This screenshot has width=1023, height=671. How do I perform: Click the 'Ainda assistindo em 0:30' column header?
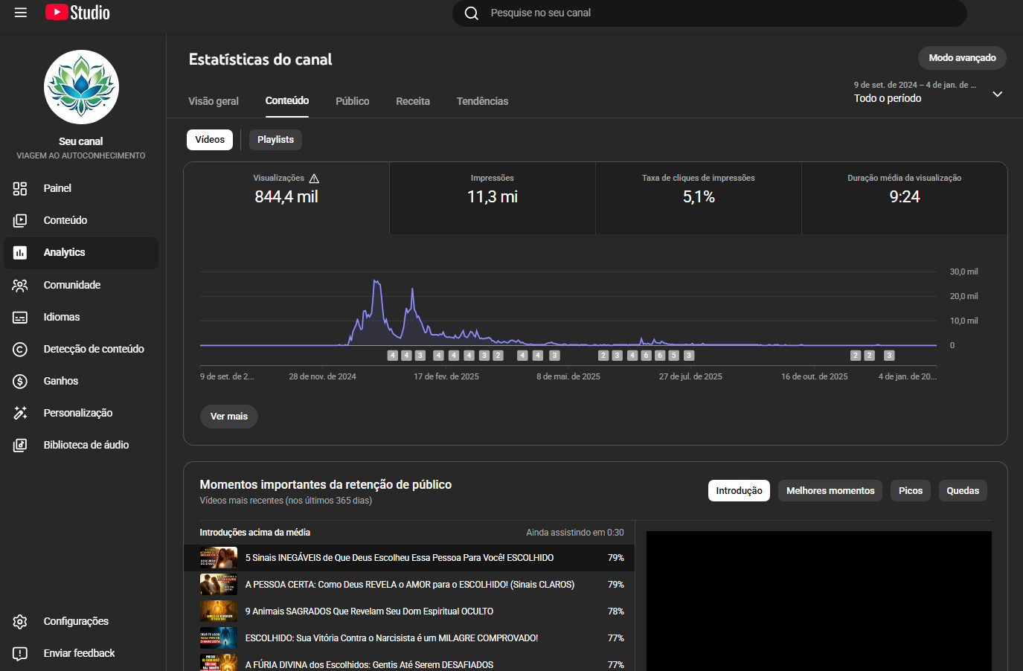tap(575, 533)
